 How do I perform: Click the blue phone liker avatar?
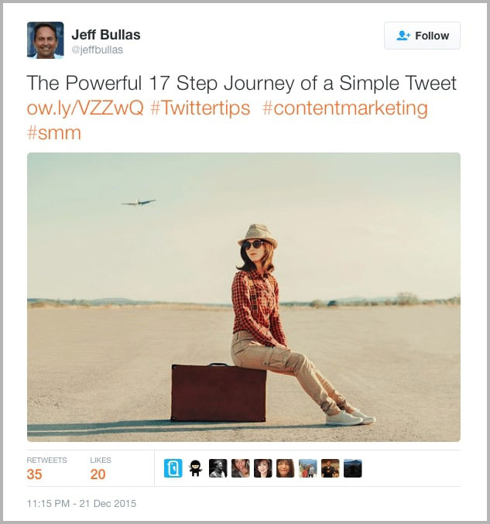(x=173, y=468)
